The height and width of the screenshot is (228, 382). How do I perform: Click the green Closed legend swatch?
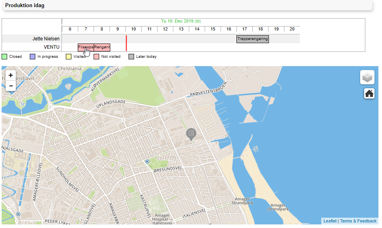click(x=4, y=57)
